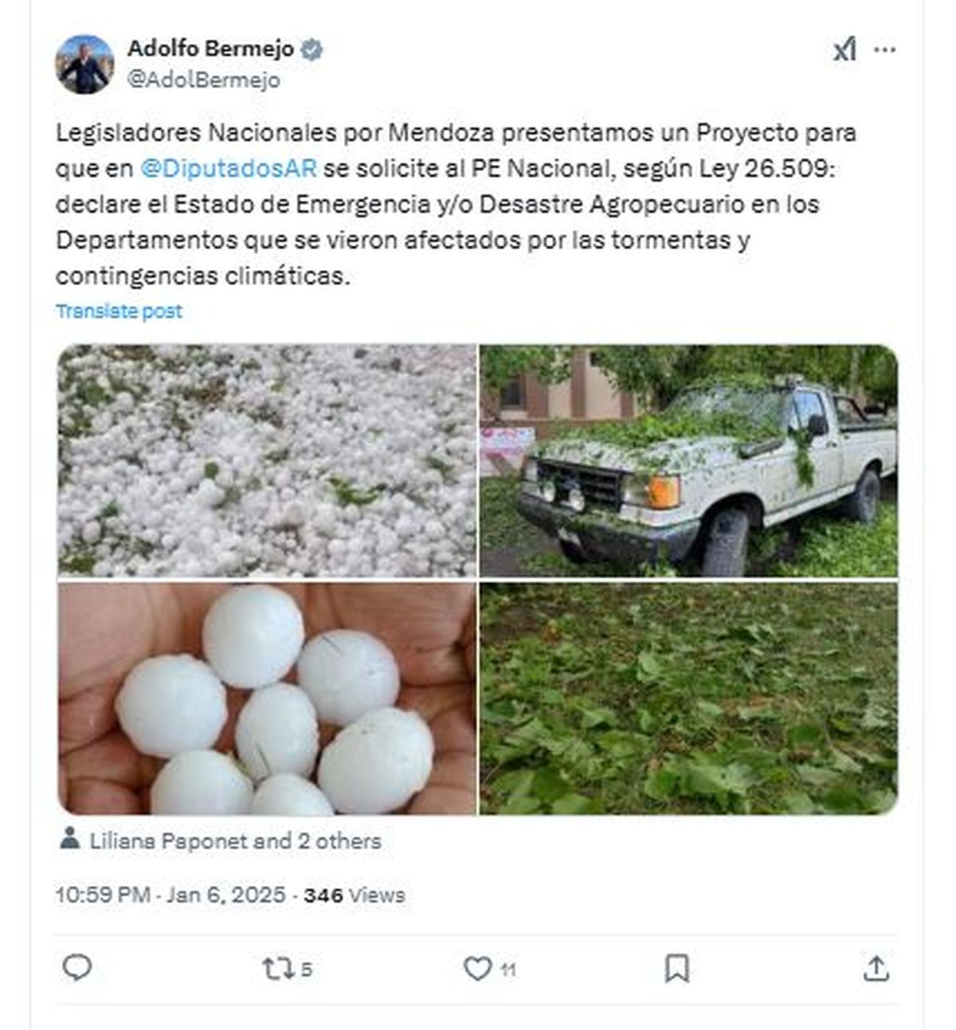View the hailstones in hand photo
The image size is (956, 1030).
coord(267,698)
